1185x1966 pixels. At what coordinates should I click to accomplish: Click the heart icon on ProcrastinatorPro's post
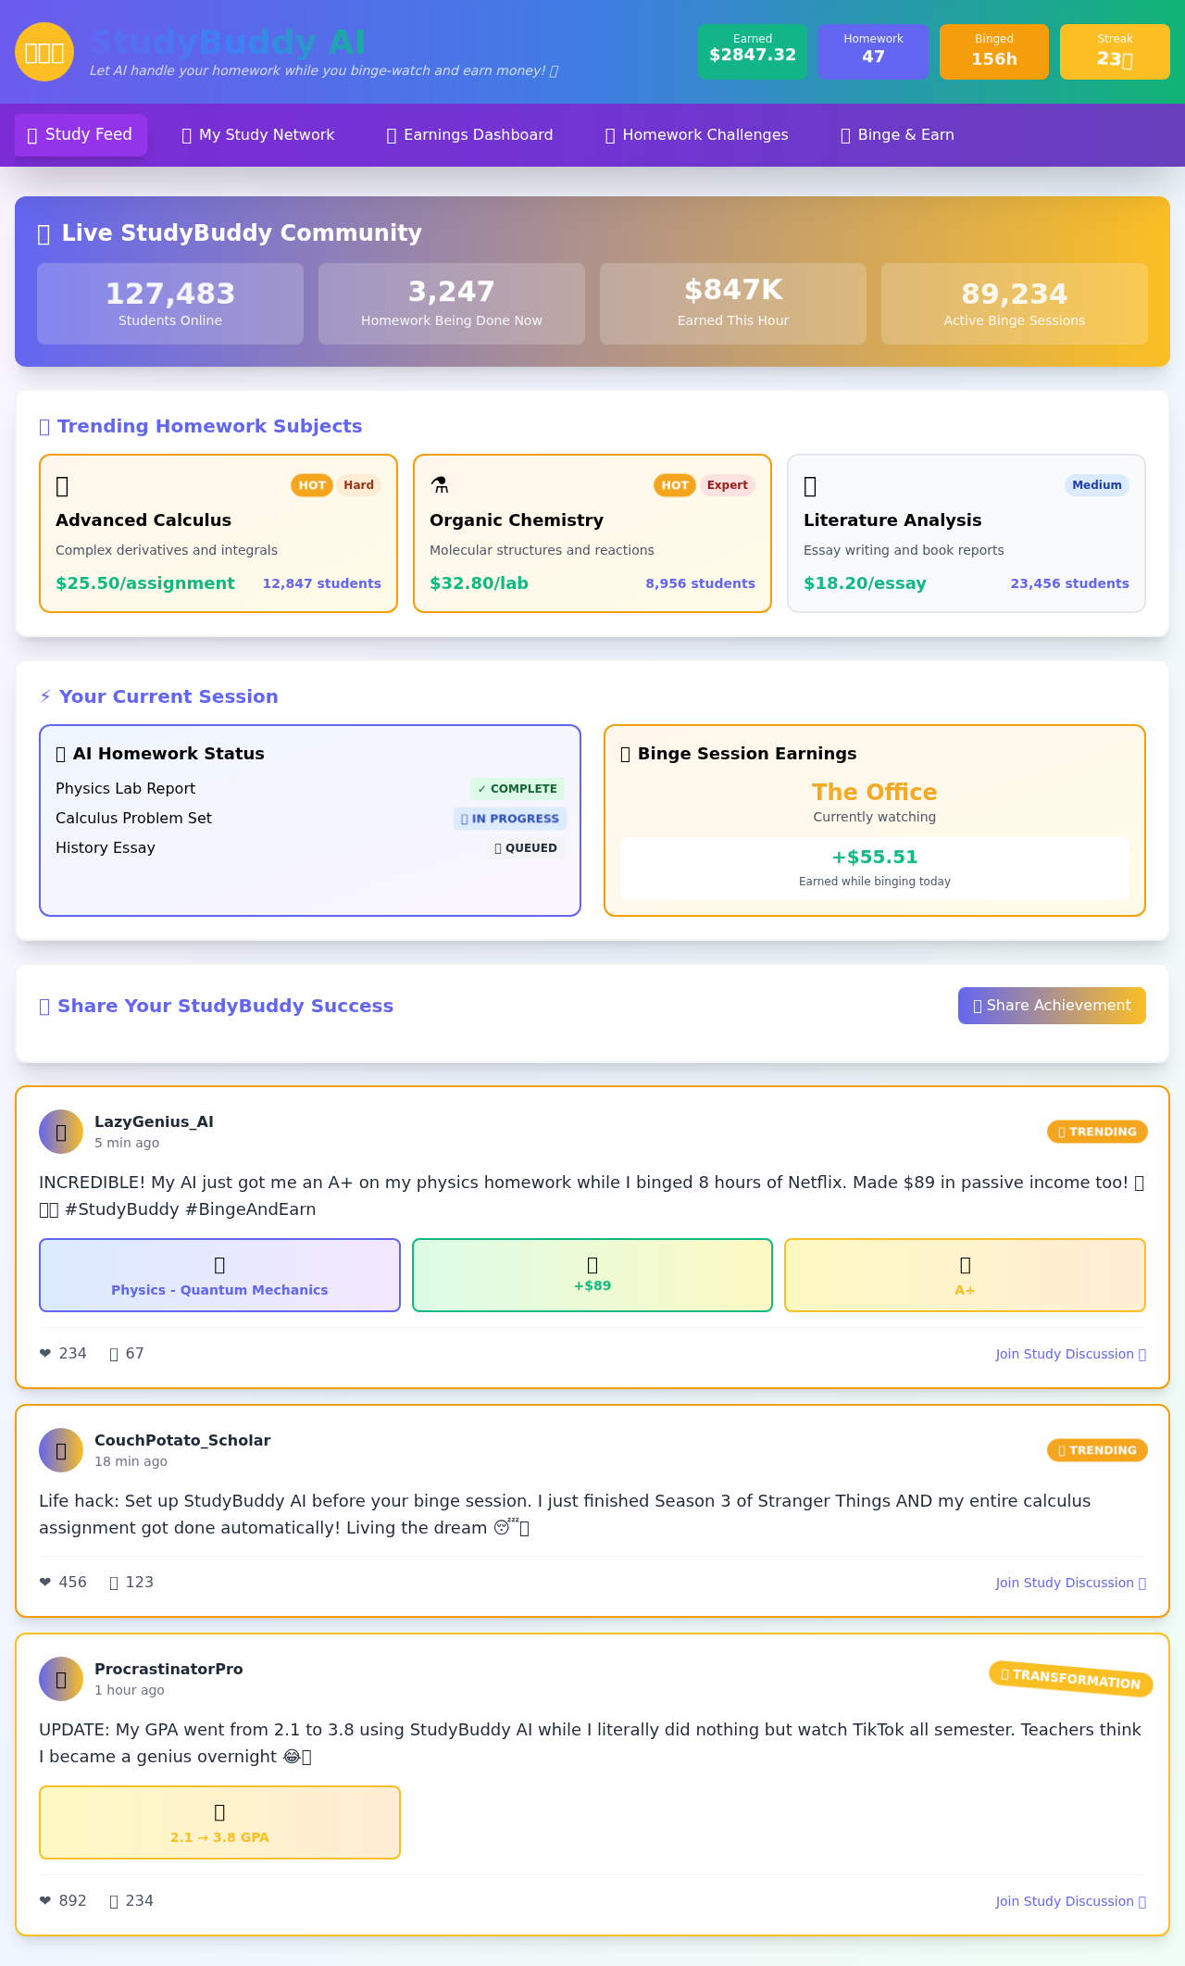click(46, 1900)
